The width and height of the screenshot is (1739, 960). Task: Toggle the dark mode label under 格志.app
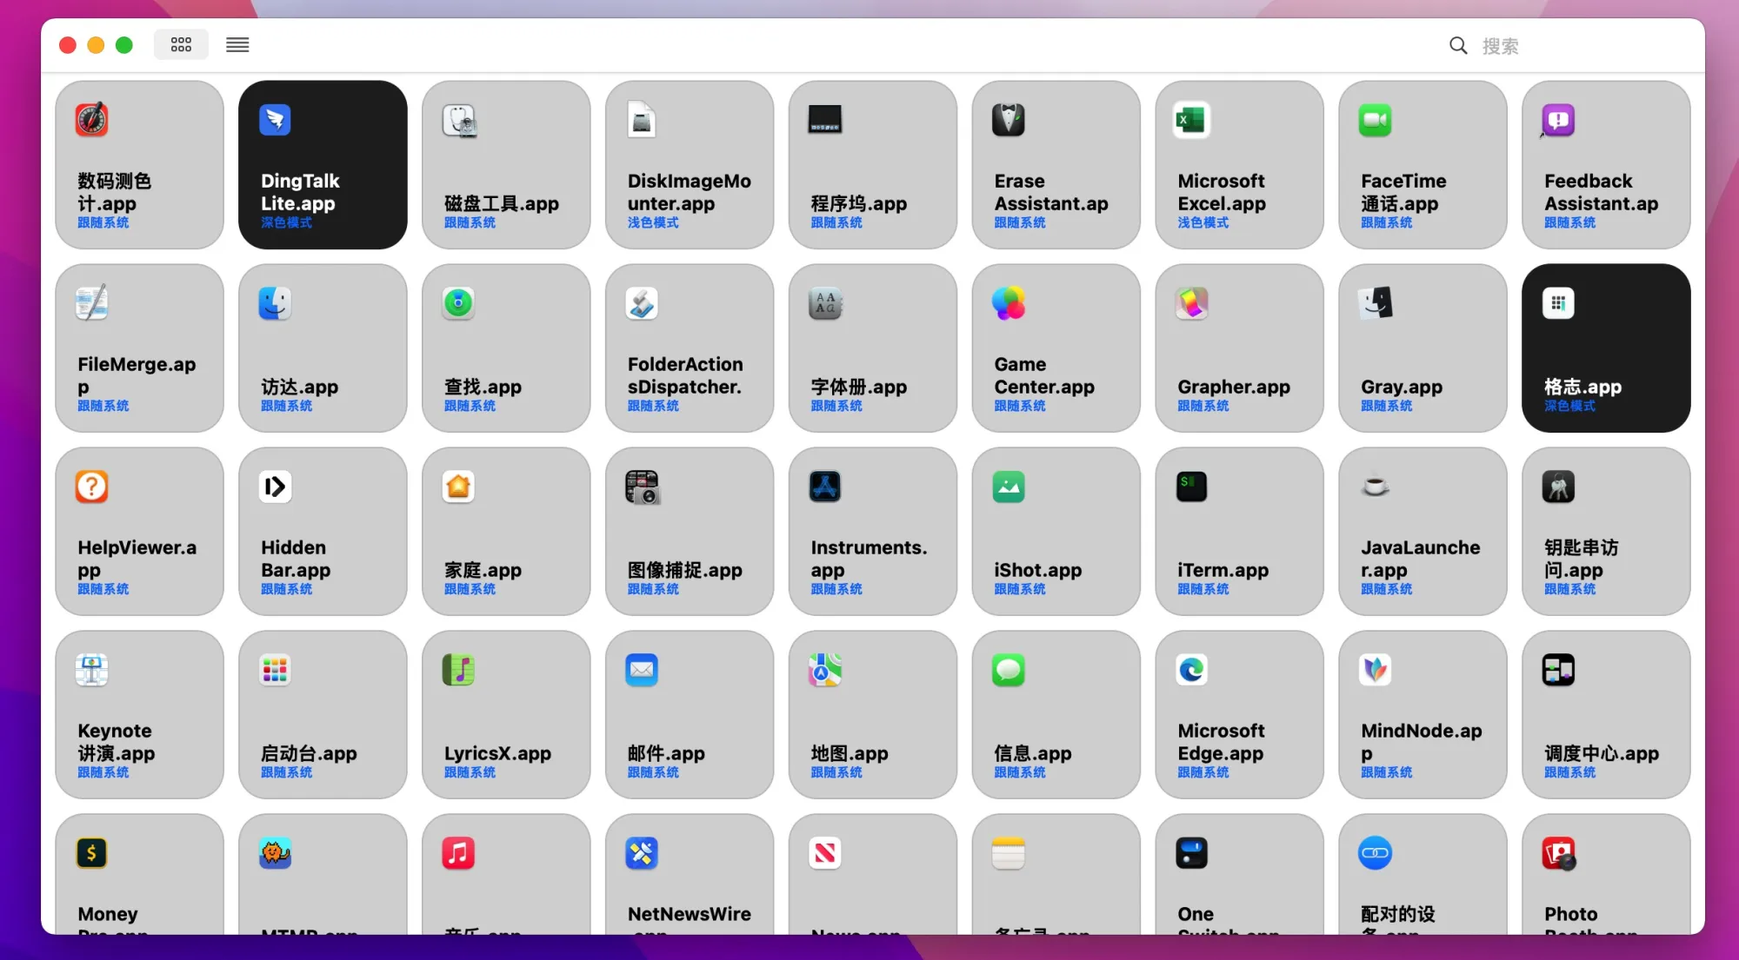point(1569,406)
